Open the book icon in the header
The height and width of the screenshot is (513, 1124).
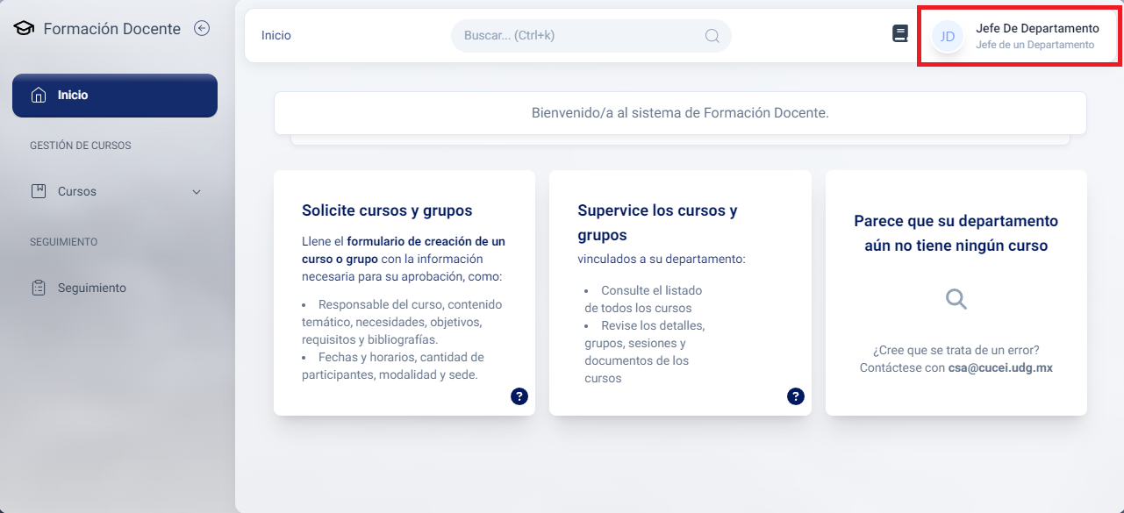(x=899, y=34)
